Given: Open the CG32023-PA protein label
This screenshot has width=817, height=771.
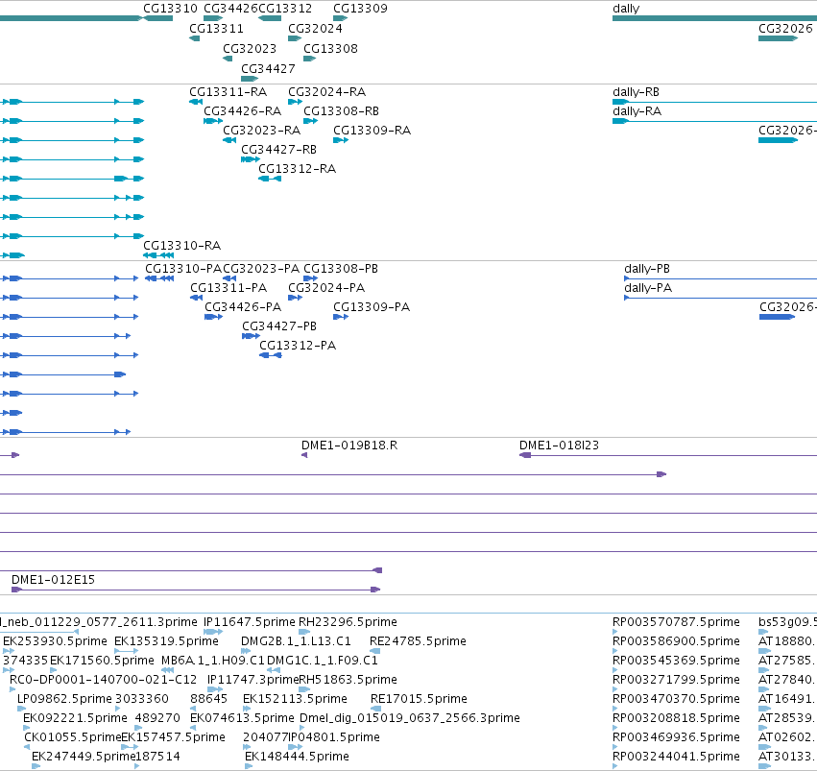Looking at the screenshot, I should (x=261, y=268).
